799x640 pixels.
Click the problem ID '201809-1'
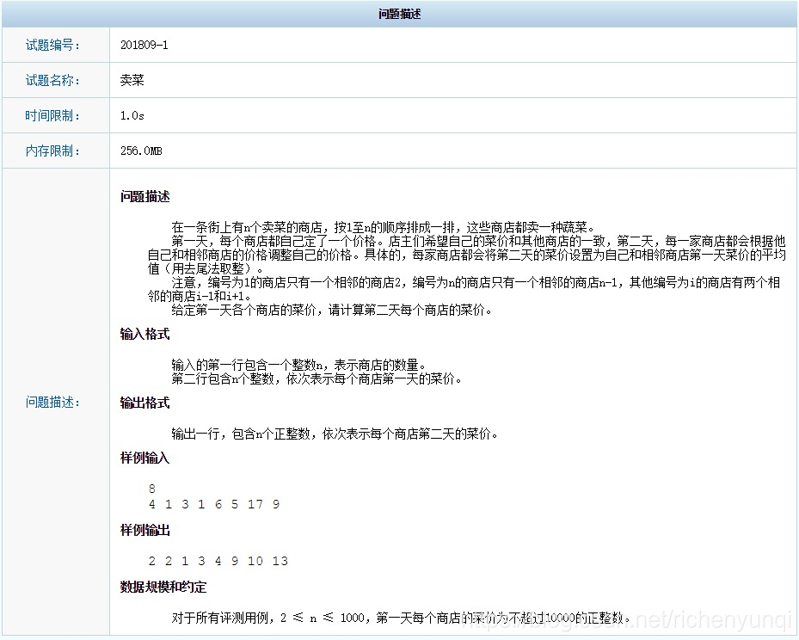tap(144, 45)
